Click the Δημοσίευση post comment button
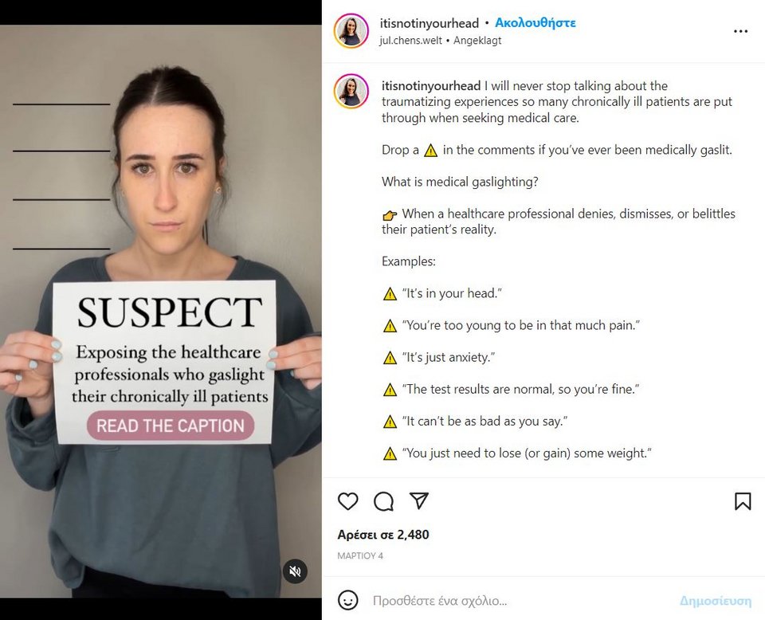This screenshot has height=620, width=765. 716,601
